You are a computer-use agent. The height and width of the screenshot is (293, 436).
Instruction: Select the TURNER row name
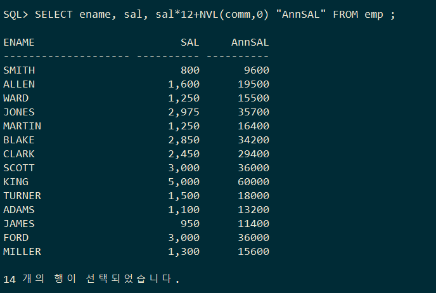point(22,195)
